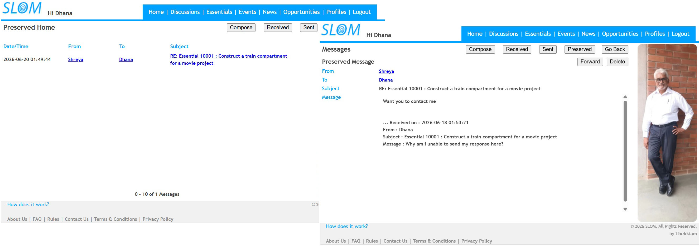Open Contact Us in Preserved Home footer
The width and height of the screenshot is (699, 246).
tap(77, 219)
